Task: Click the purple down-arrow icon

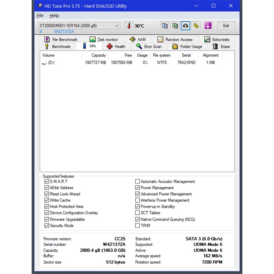Action: click(208, 26)
